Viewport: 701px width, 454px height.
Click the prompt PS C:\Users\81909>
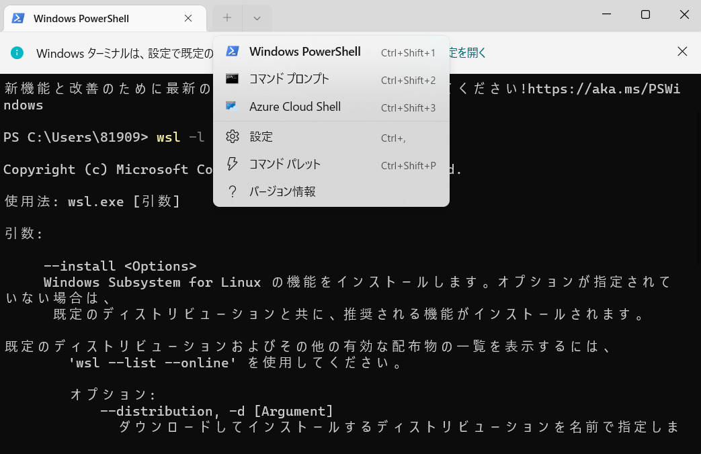coord(75,137)
